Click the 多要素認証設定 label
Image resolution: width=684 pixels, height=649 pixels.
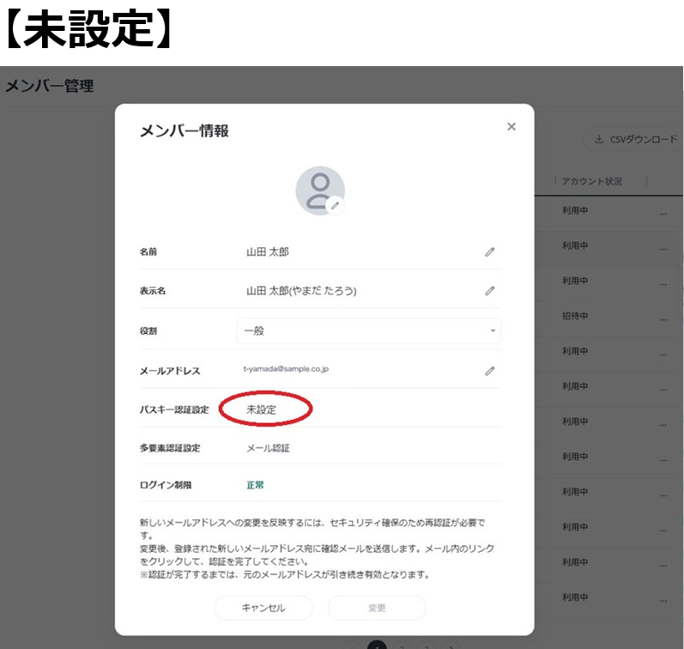[x=170, y=448]
